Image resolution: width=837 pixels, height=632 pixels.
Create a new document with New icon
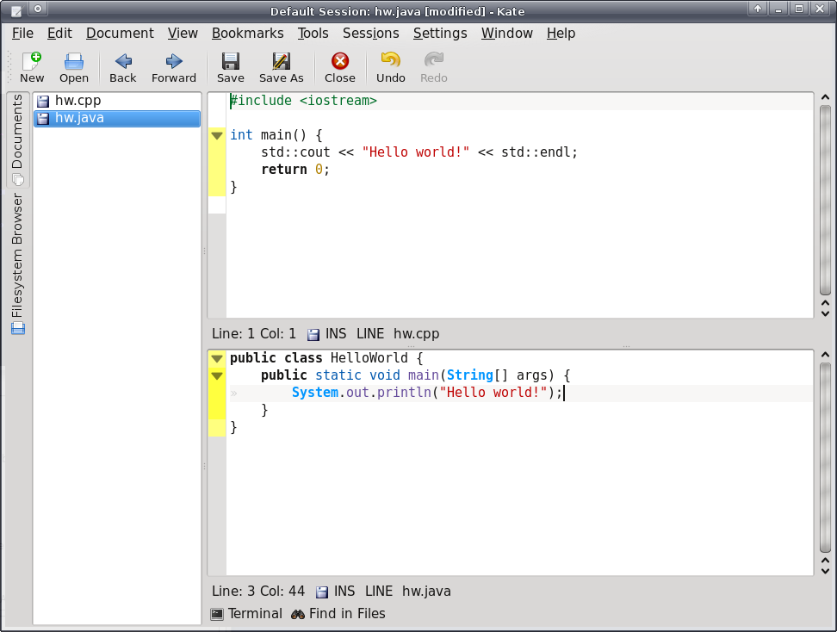(x=32, y=68)
